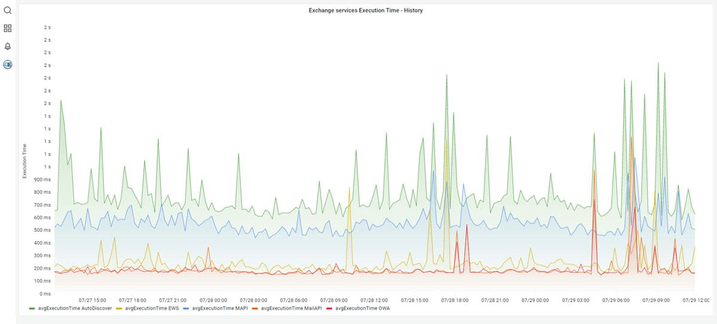Click the vertical Execution Time axis title
This screenshot has width=717, height=324.
click(x=24, y=161)
